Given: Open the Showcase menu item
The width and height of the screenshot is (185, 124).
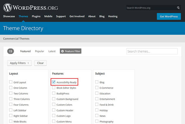Looking at the screenshot, I should pyautogui.click(x=9, y=16).
